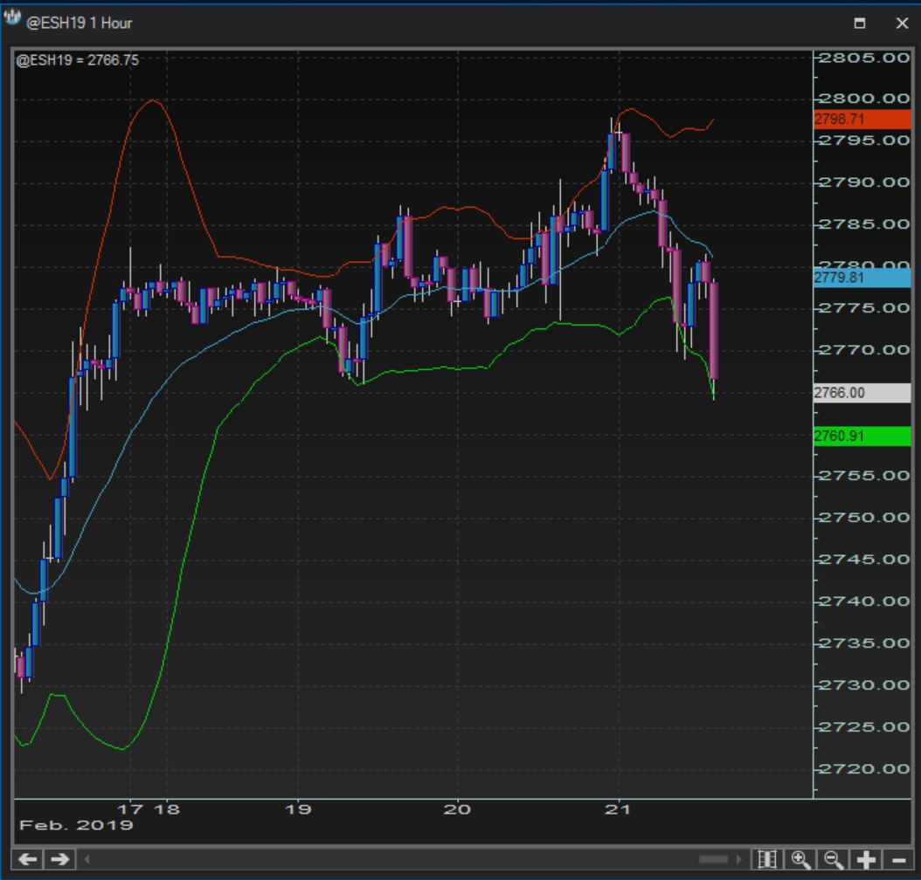Viewport: 921px width, 880px height.
Task: Click the date label 20 on time axis
Action: click(457, 809)
